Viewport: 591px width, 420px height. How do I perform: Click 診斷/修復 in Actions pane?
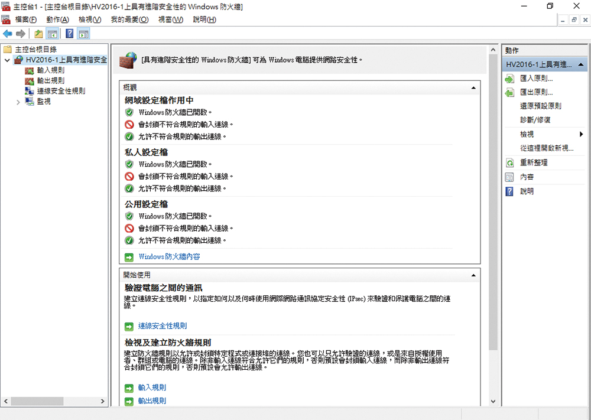click(535, 120)
